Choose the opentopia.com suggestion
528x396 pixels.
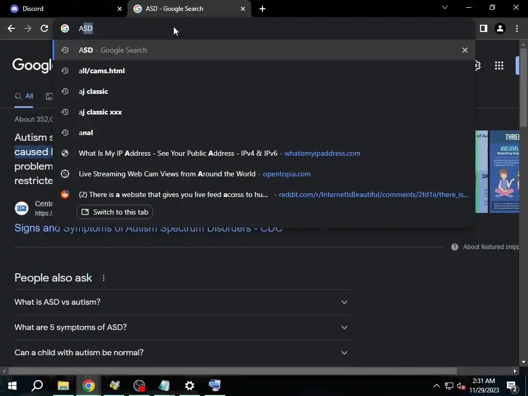pyautogui.click(x=264, y=174)
